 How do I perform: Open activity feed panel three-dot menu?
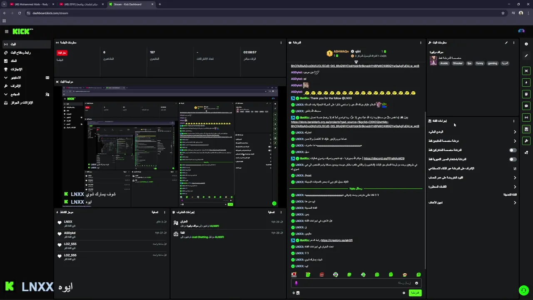[164, 212]
